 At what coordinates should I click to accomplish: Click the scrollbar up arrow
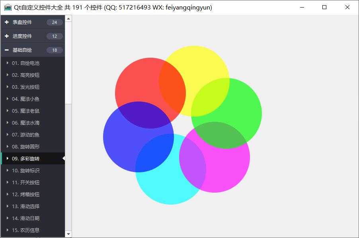(x=68, y=18)
